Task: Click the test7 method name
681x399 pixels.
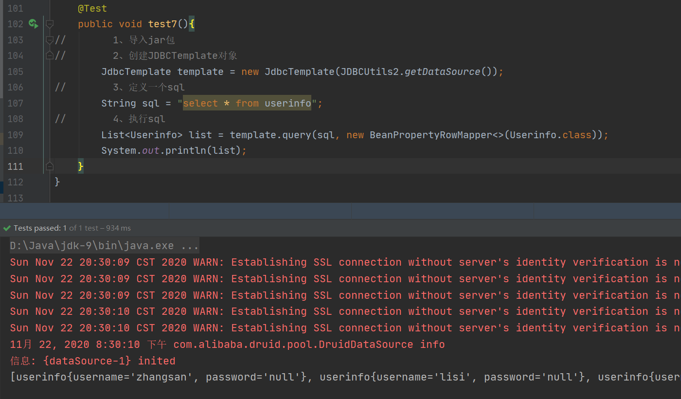Action: [x=162, y=24]
